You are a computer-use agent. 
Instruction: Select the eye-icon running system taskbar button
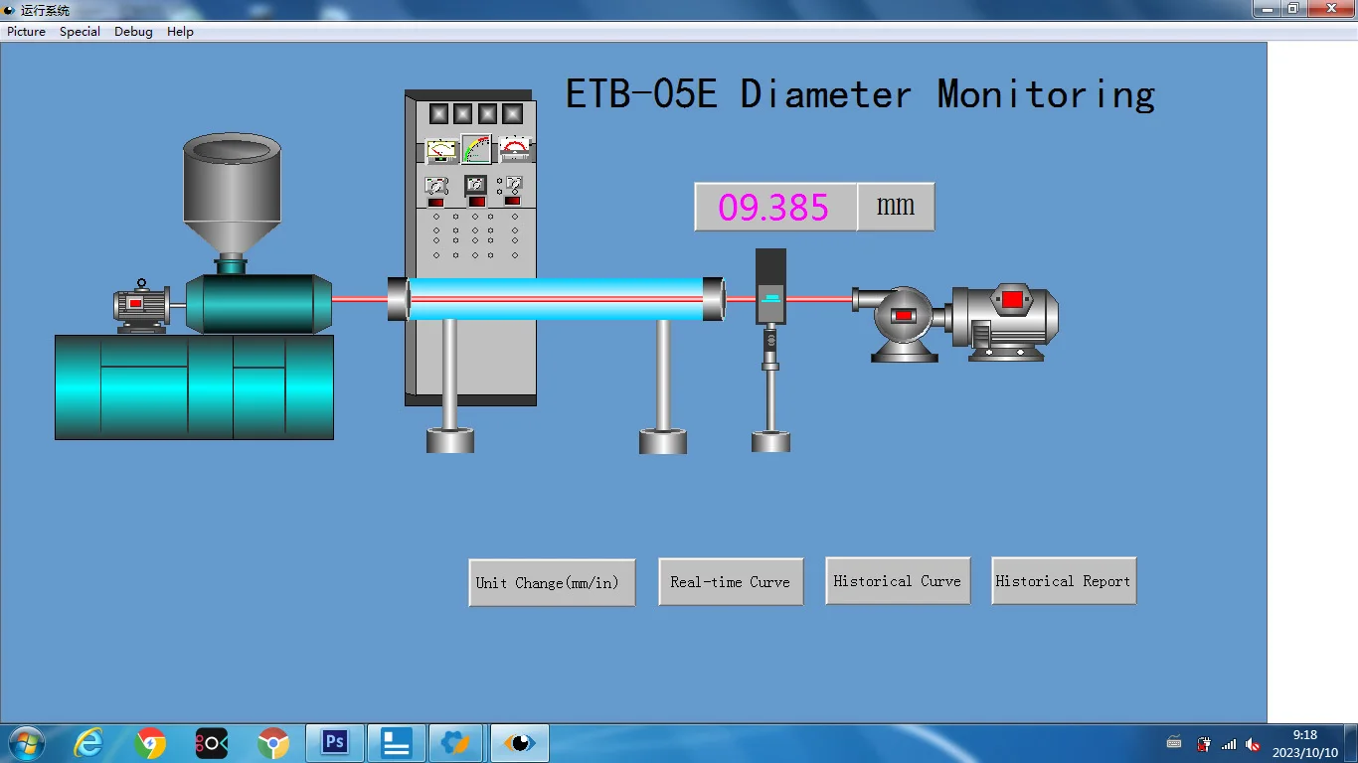[519, 743]
